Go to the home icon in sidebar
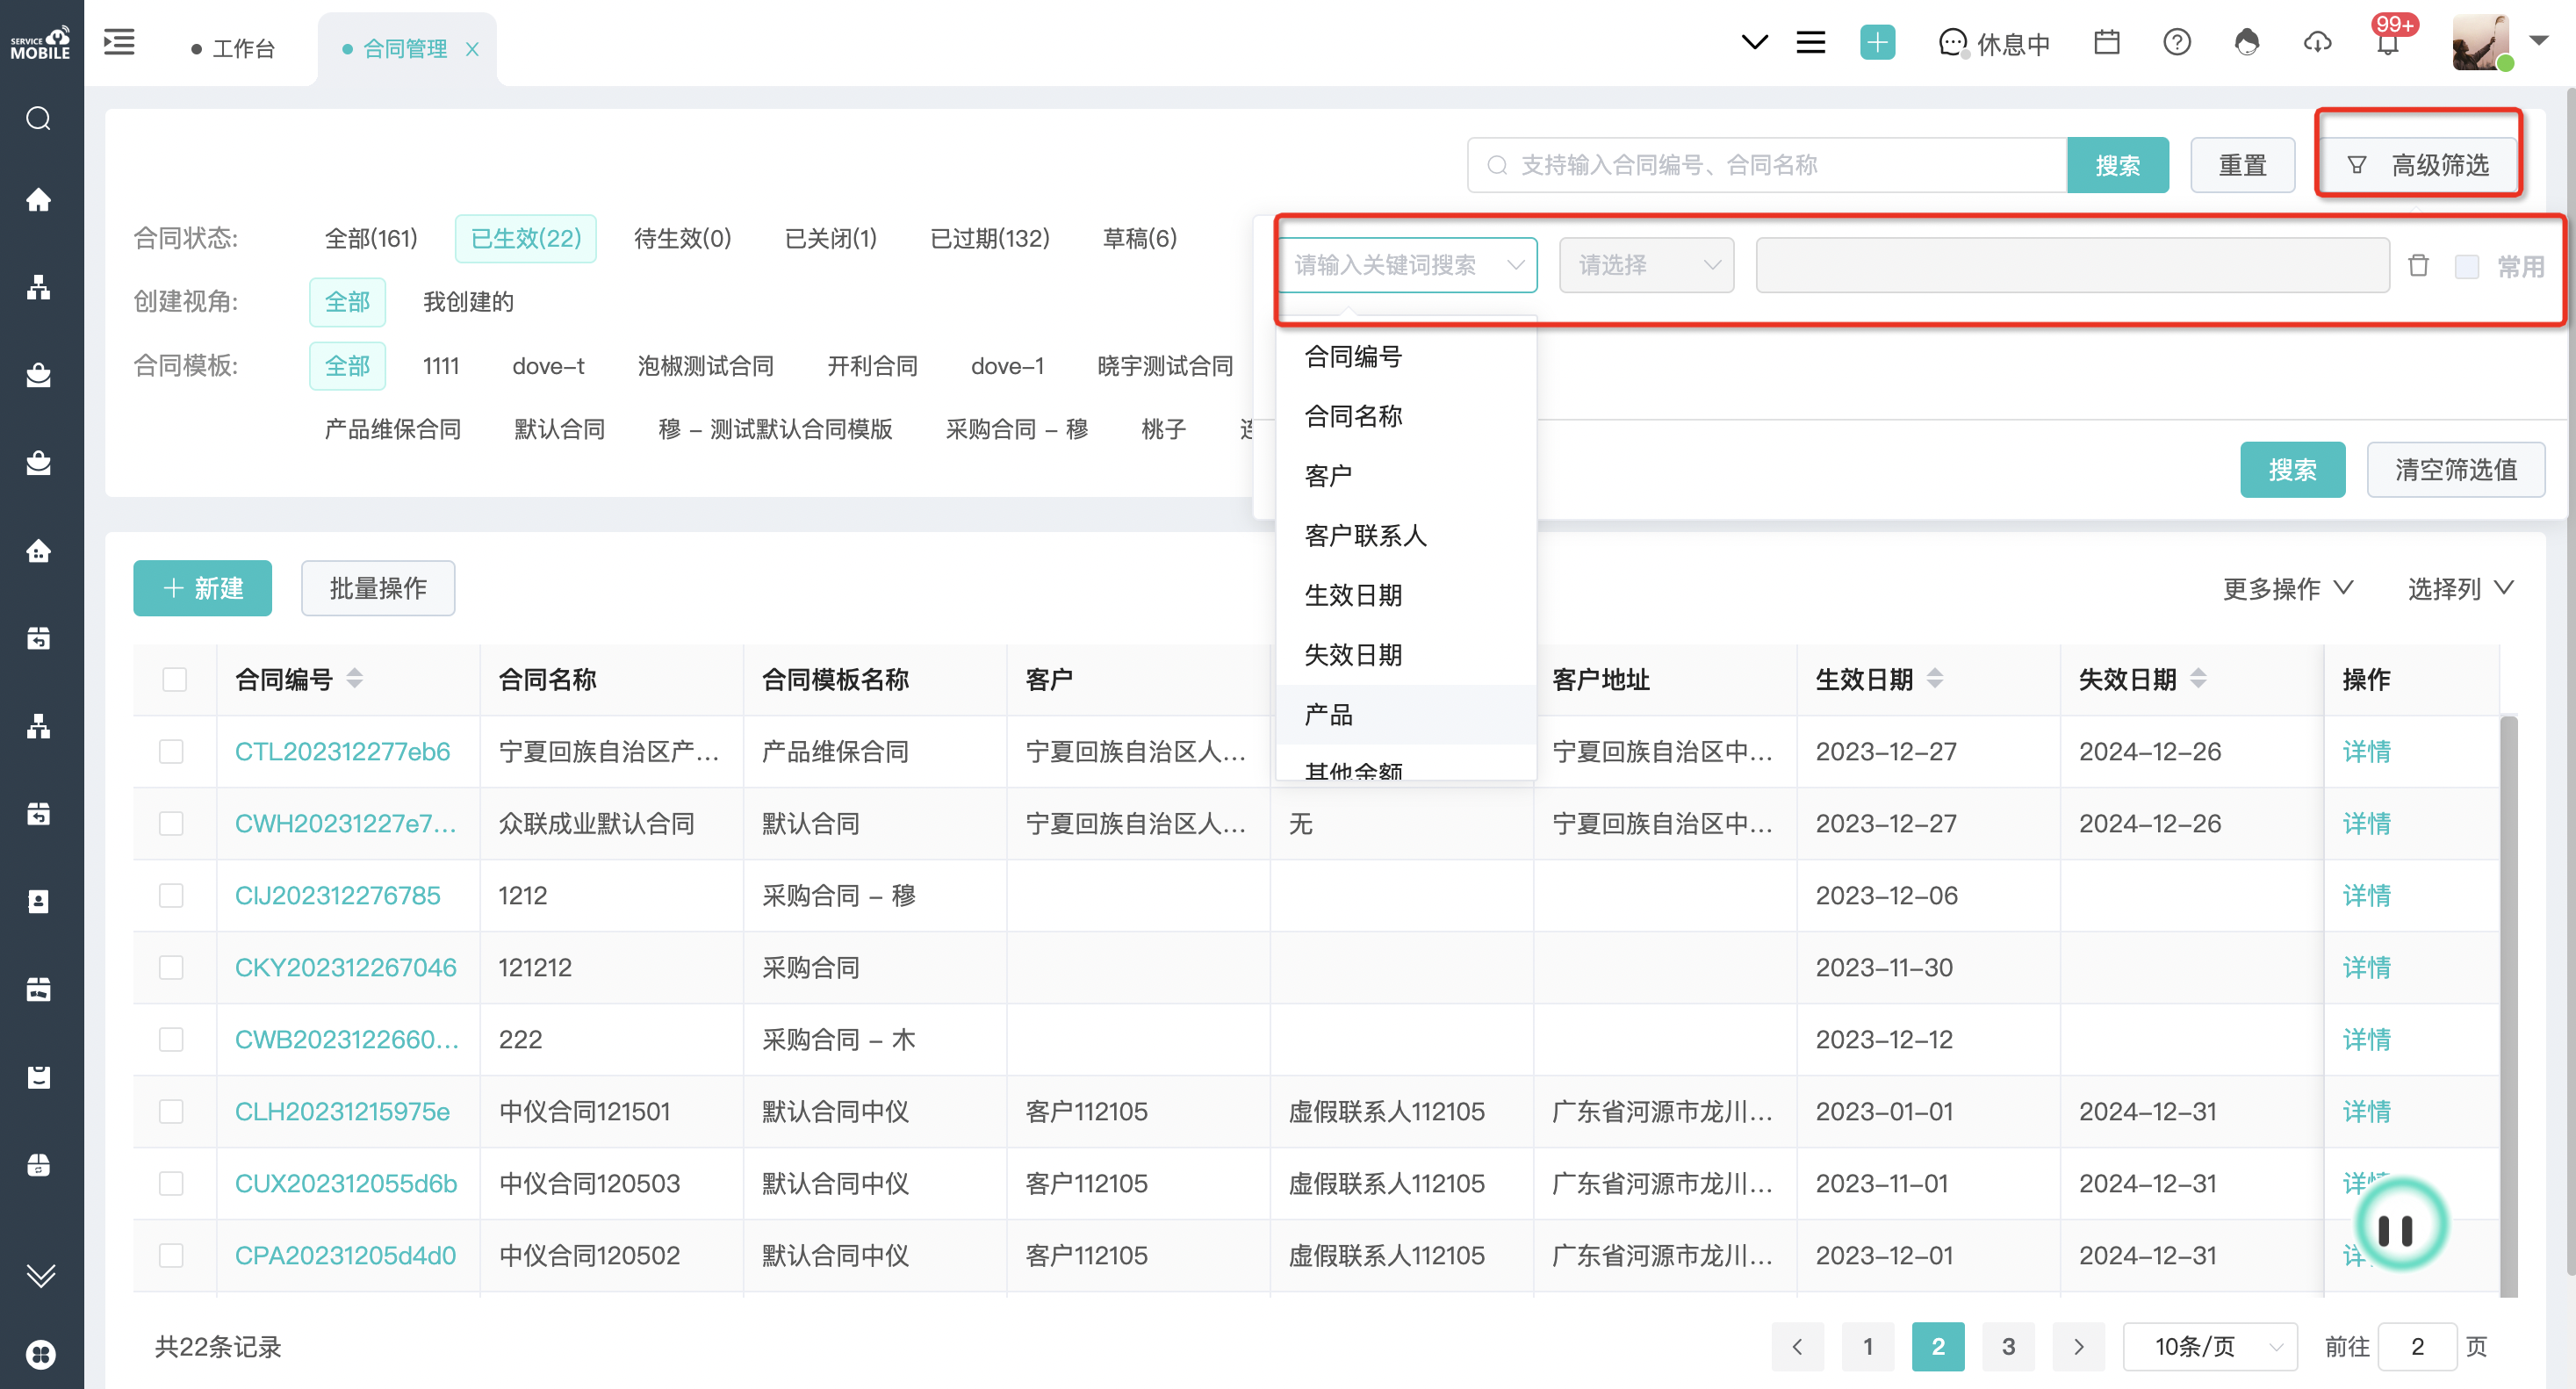 [x=39, y=200]
